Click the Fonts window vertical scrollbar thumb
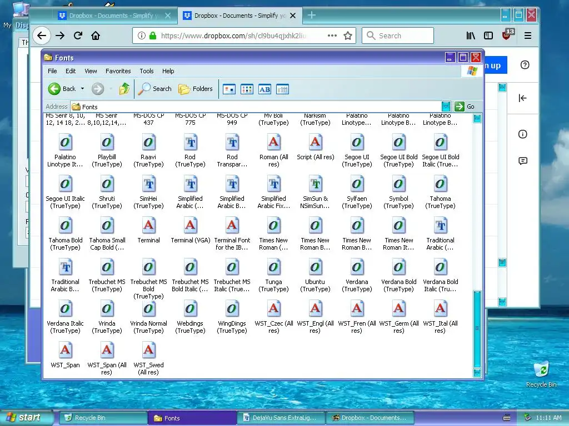 coord(477,328)
